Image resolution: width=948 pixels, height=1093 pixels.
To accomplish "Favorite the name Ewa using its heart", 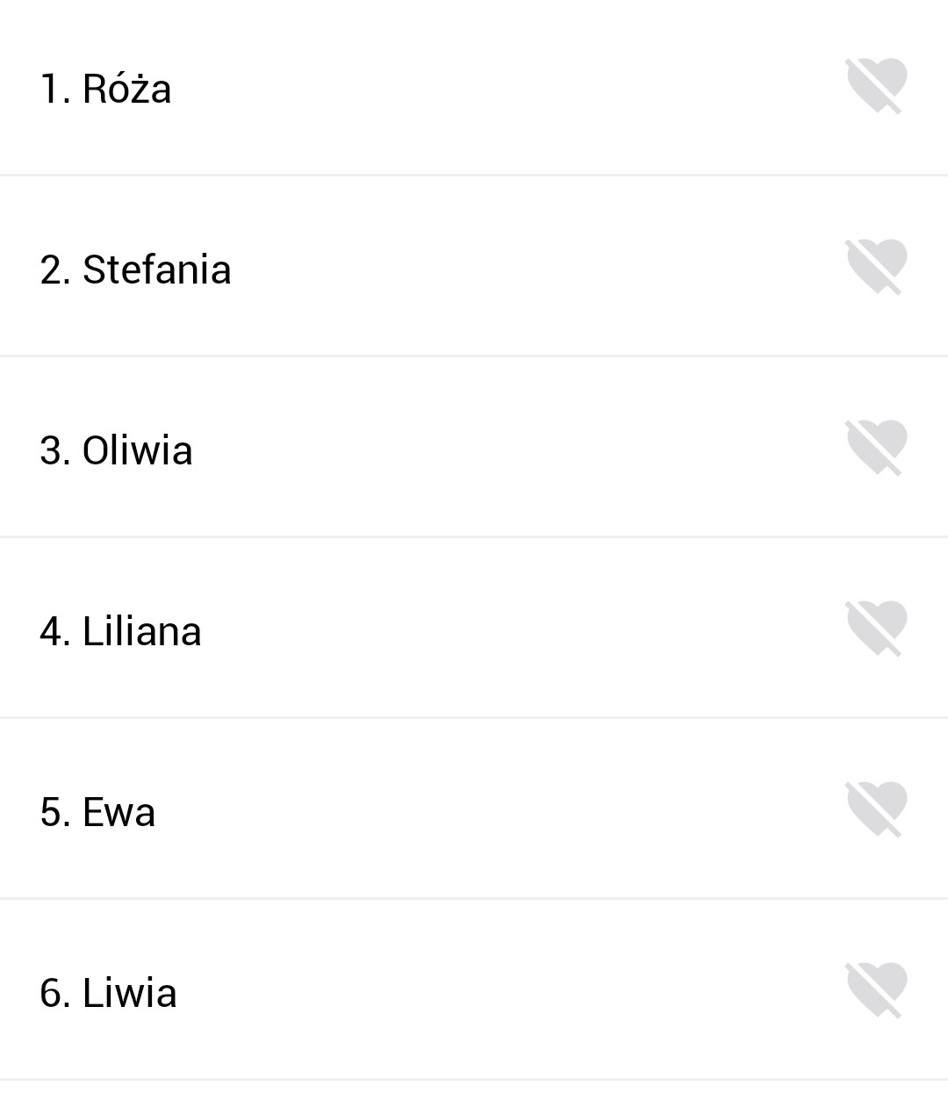I will [x=876, y=809].
